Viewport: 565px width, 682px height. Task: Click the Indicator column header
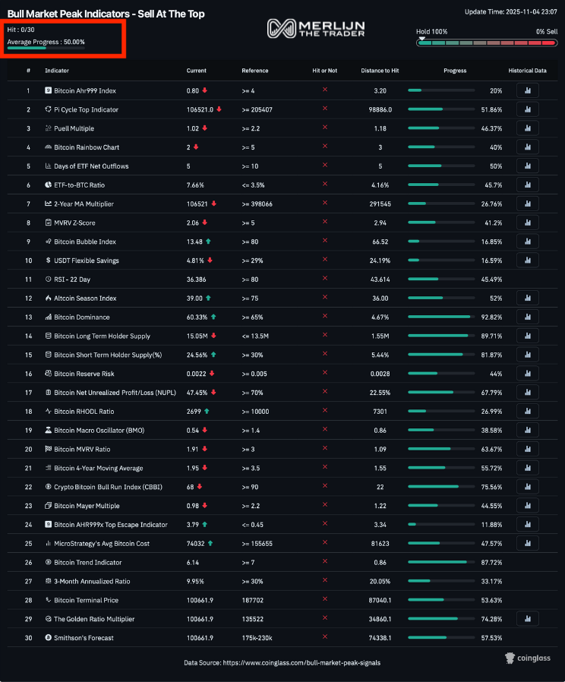56,71
